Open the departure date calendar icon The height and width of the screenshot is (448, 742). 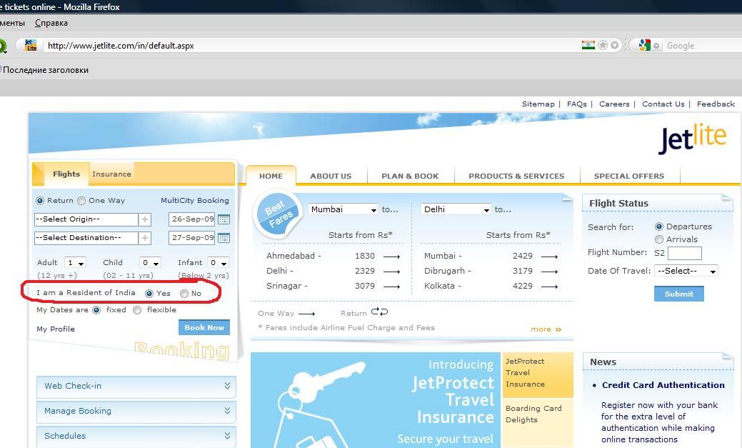pos(224,219)
